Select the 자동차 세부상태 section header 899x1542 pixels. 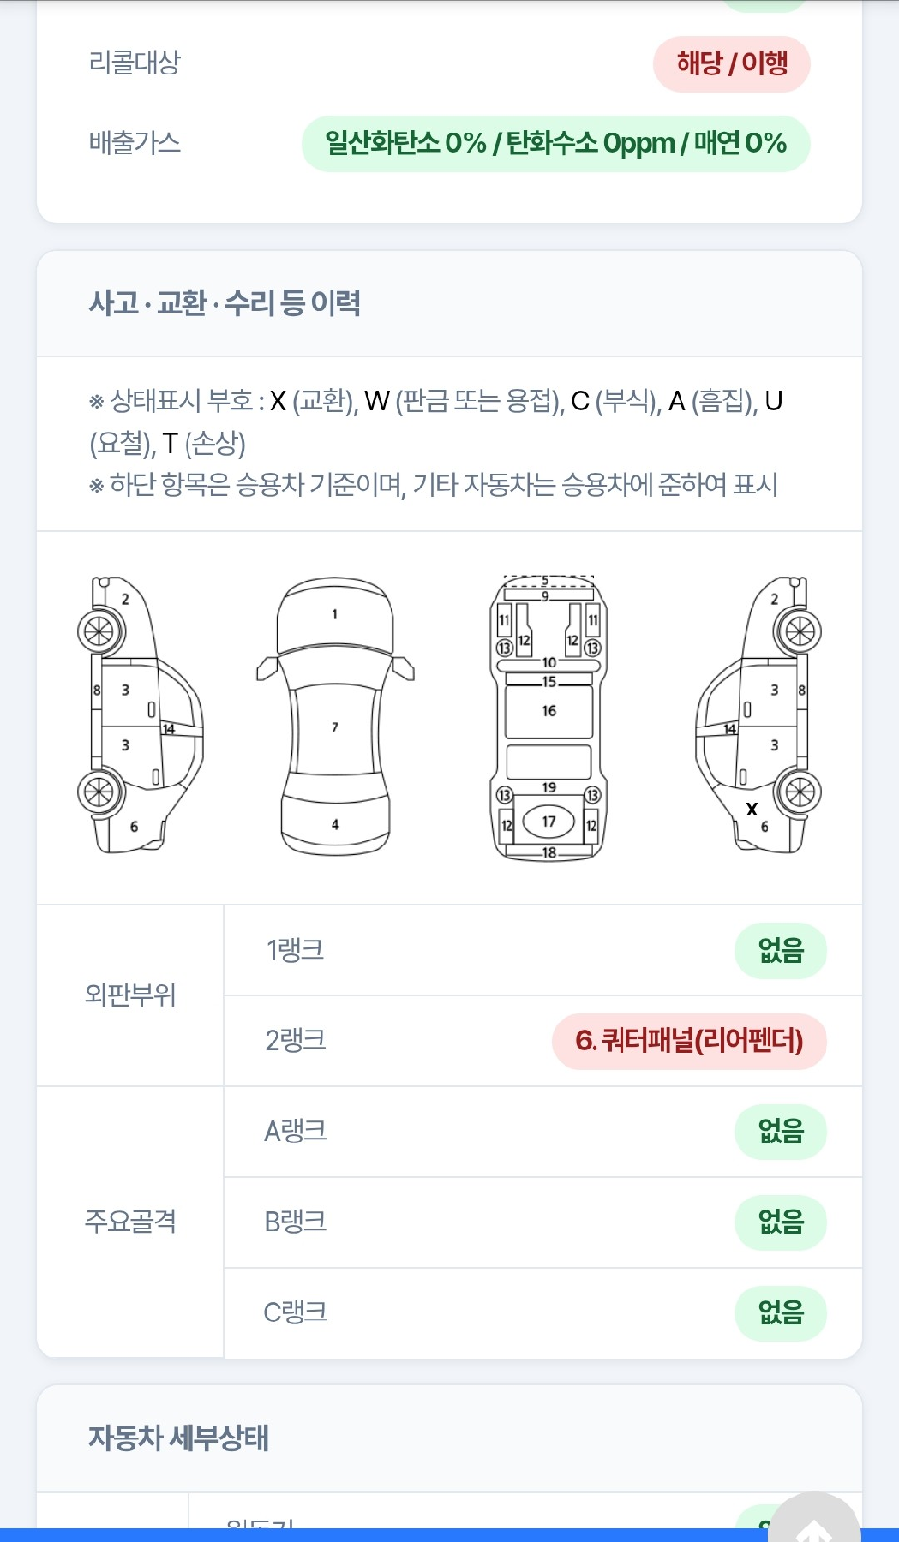pos(179,1438)
